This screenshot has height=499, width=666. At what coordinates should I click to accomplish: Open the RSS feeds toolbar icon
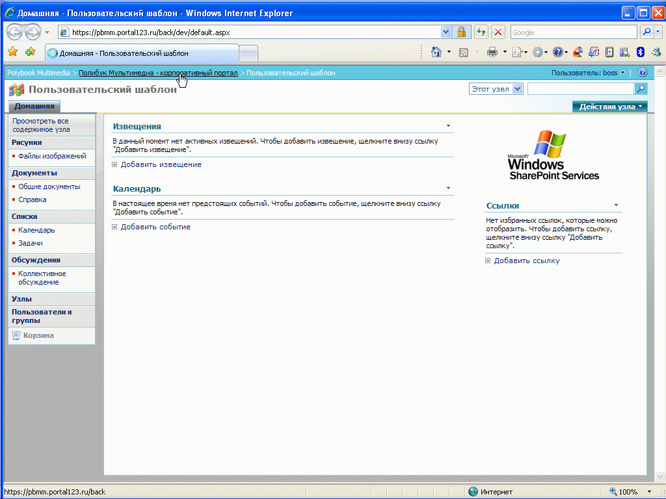pos(464,53)
